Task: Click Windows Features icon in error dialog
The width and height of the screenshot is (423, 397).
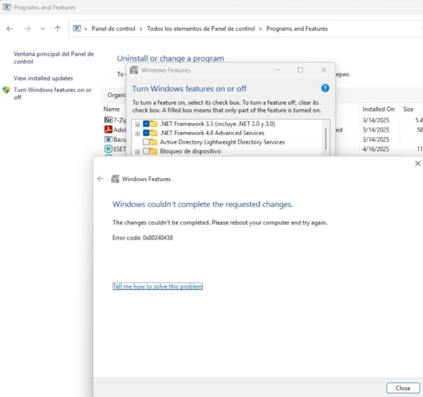Action: pos(115,179)
